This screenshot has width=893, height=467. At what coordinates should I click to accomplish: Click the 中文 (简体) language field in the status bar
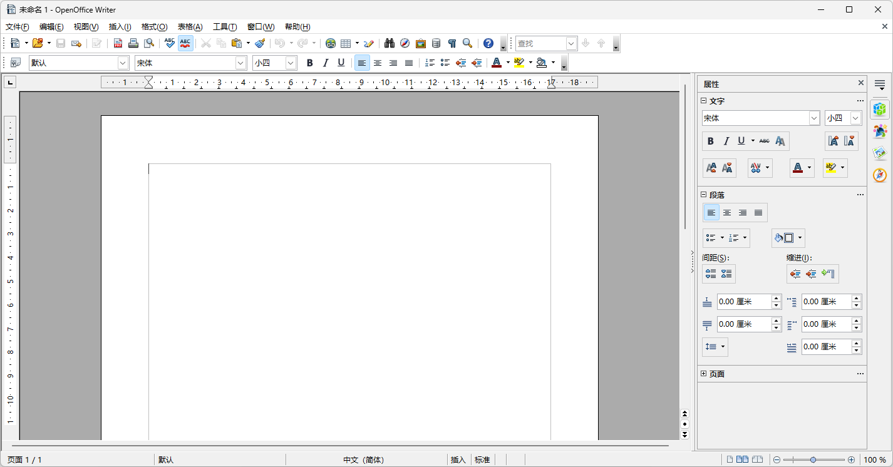[x=364, y=460]
